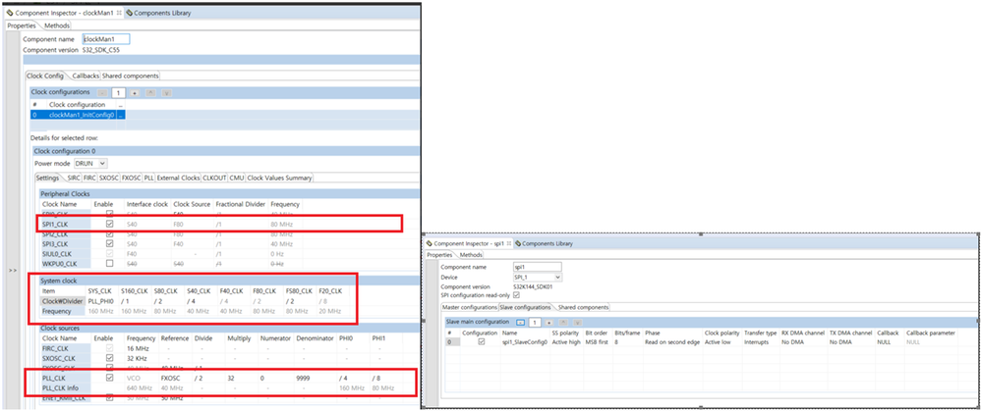Switch to Methods tab in clockMan1 window
981x411 pixels.
[56, 26]
